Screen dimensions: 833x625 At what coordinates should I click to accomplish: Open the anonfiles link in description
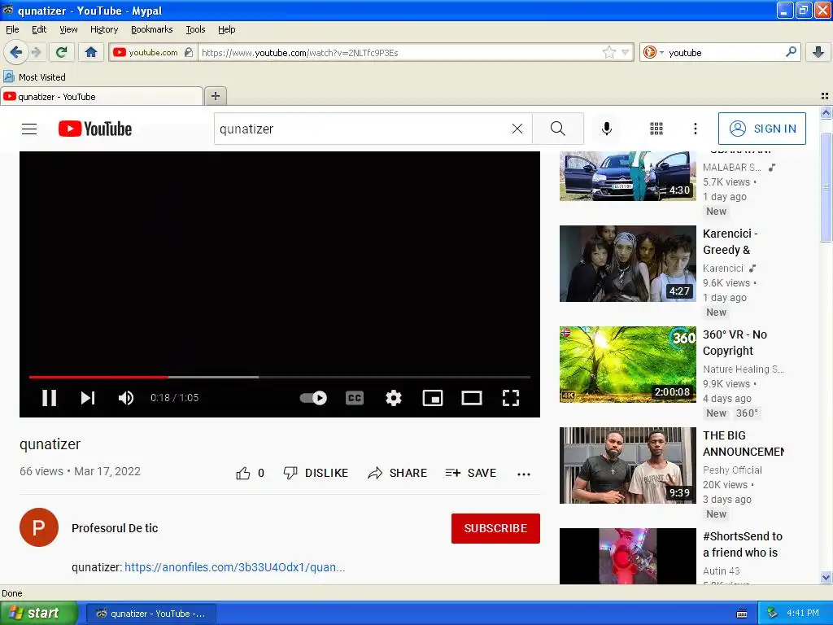(235, 567)
